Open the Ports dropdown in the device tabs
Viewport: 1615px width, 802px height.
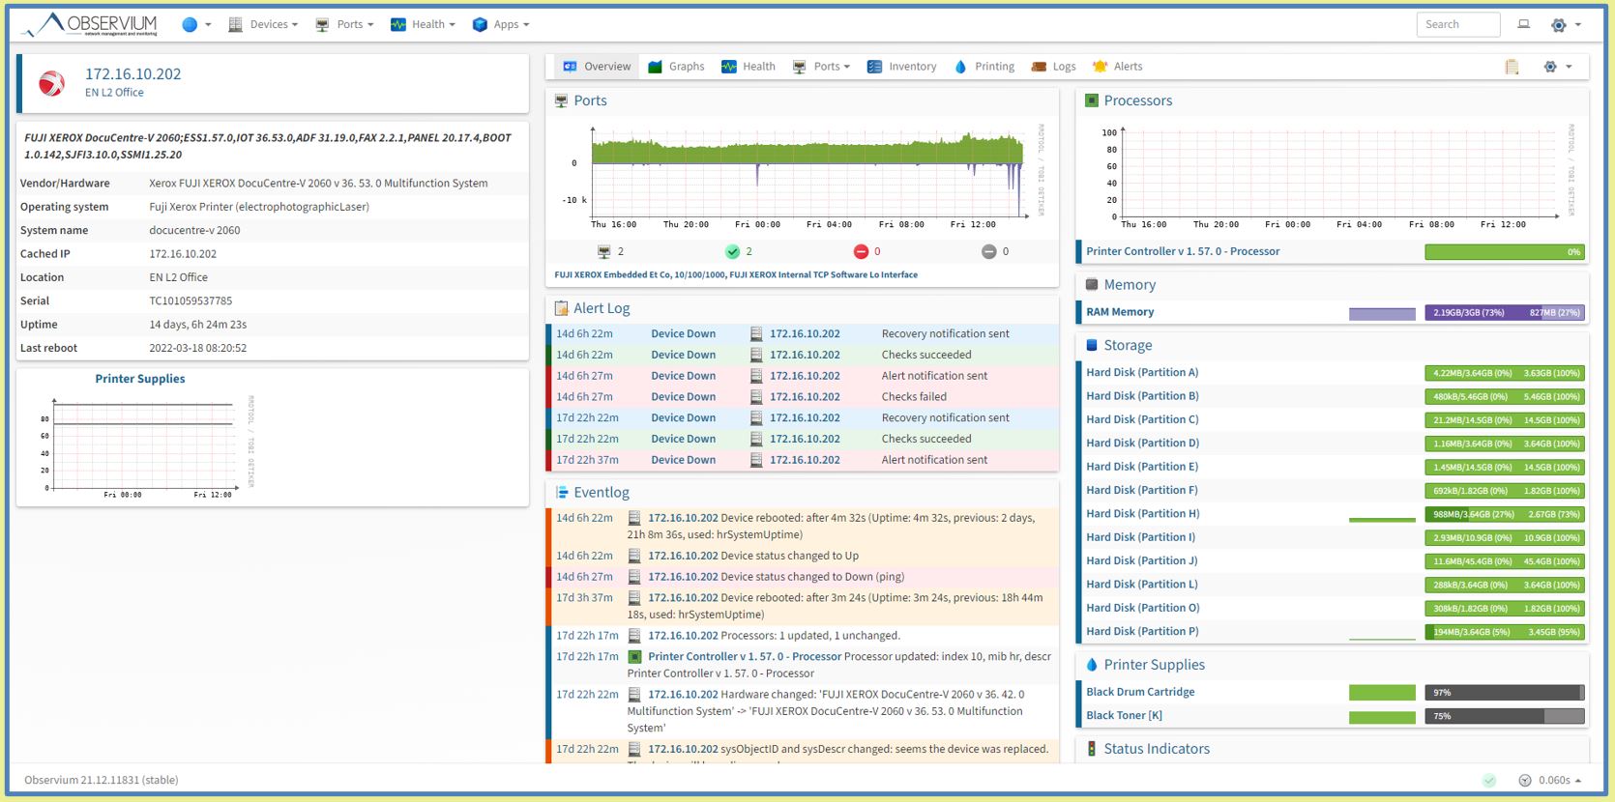click(x=822, y=67)
